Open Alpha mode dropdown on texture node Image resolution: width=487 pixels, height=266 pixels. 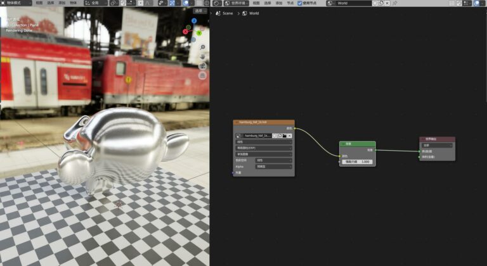tap(274, 167)
